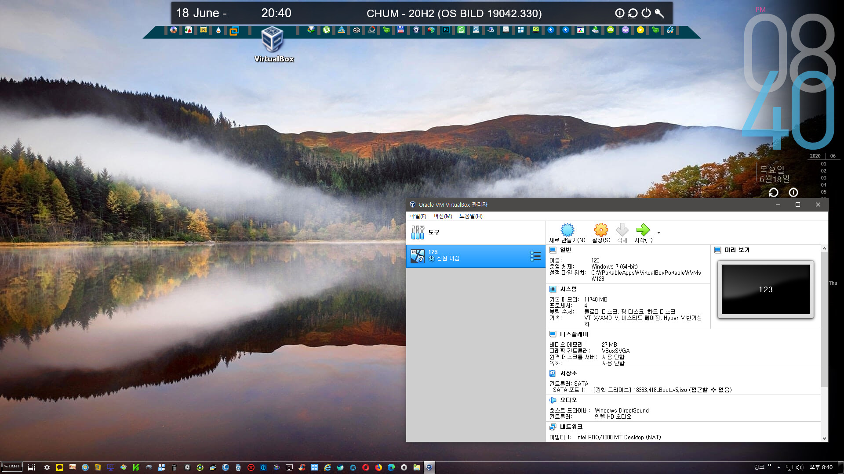Open Firefox from the taskbar
This screenshot has height=474, width=844.
point(378,467)
